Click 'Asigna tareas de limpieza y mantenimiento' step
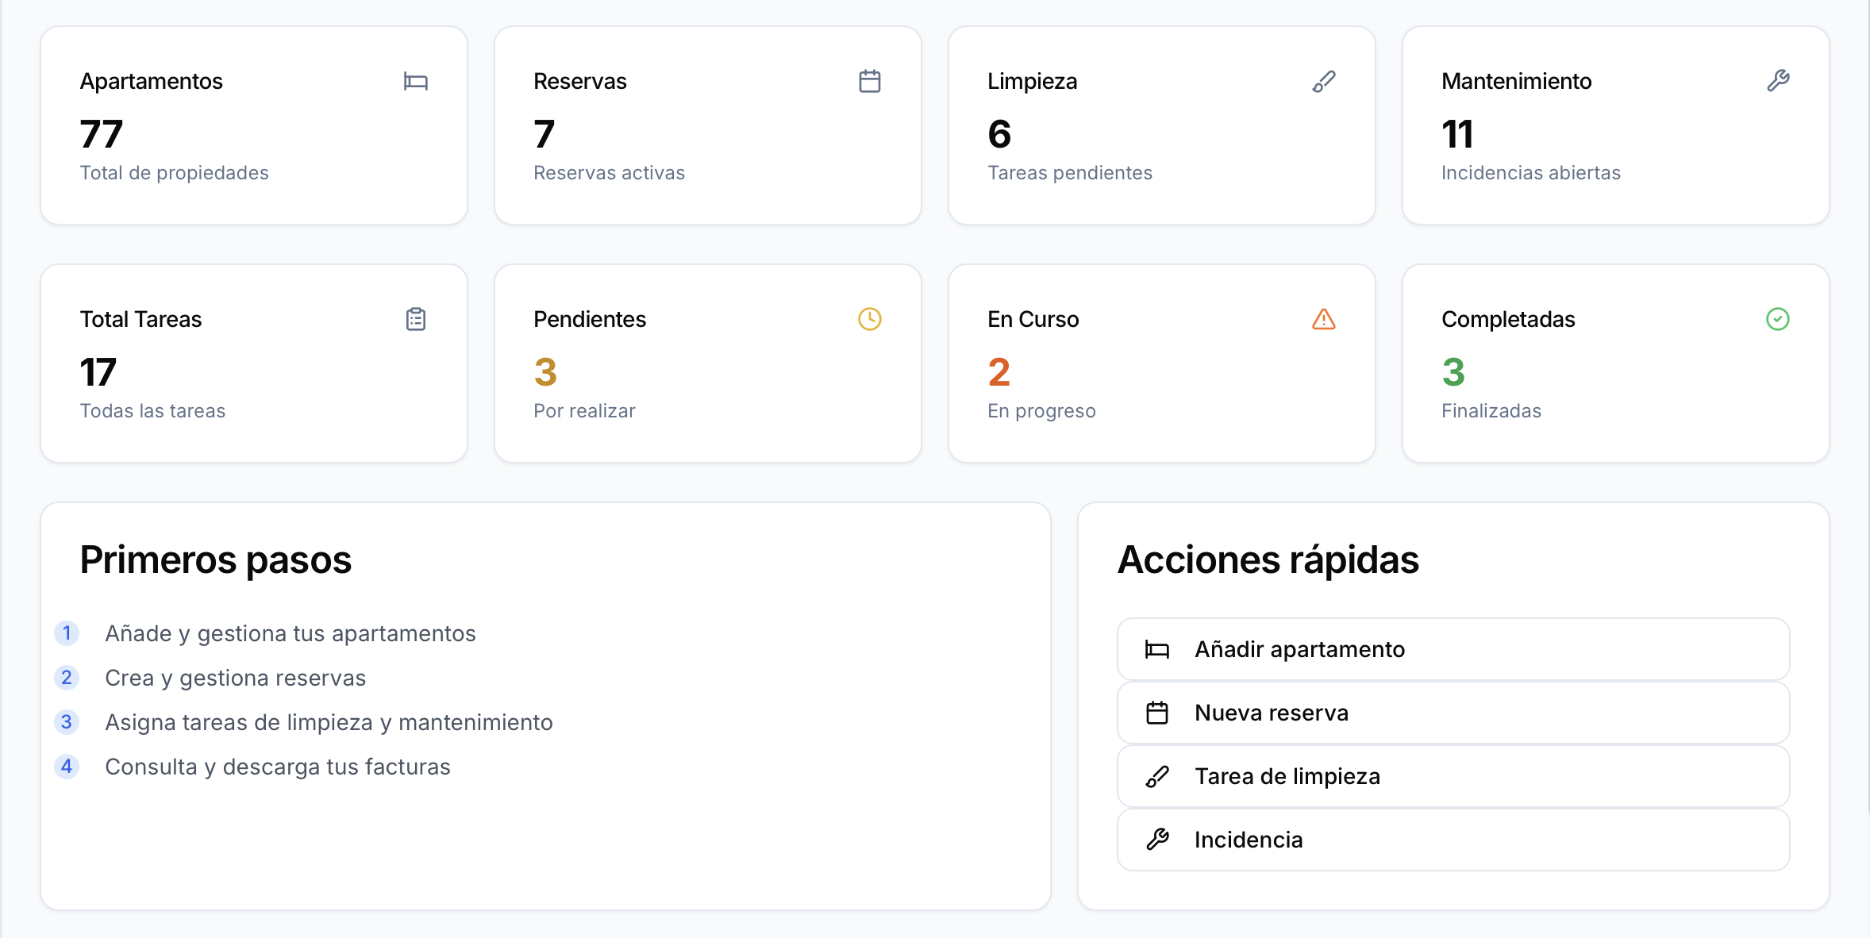 coord(329,722)
